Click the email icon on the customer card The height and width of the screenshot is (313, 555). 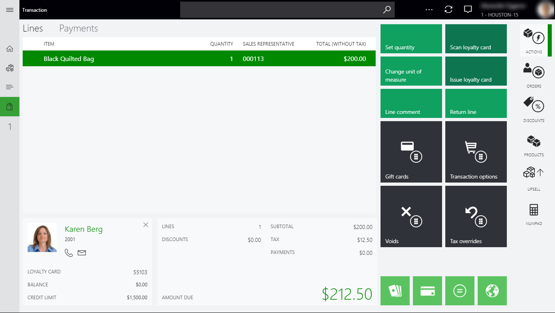point(81,253)
